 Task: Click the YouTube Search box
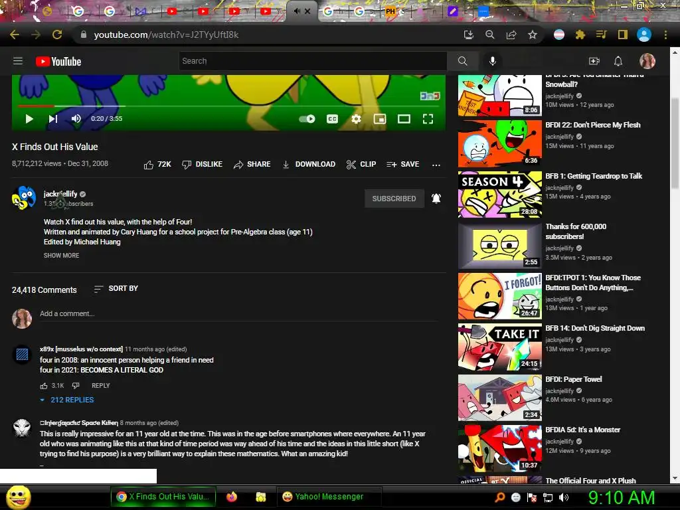click(x=313, y=61)
